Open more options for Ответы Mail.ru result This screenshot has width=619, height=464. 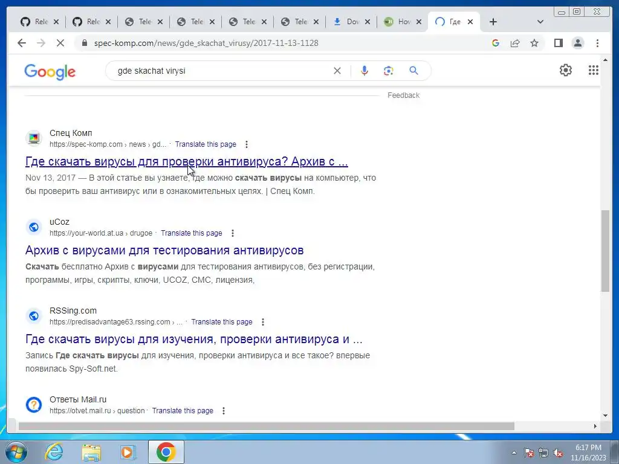224,411
